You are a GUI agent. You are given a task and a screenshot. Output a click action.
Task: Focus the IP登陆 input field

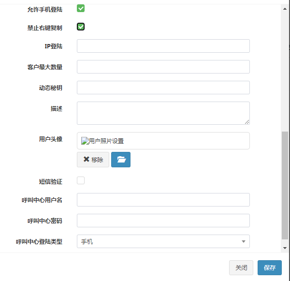pyautogui.click(x=163, y=46)
